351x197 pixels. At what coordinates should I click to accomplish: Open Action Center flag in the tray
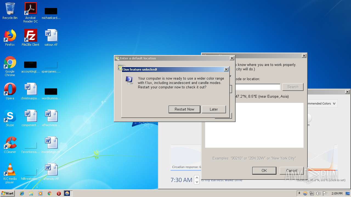click(x=324, y=193)
